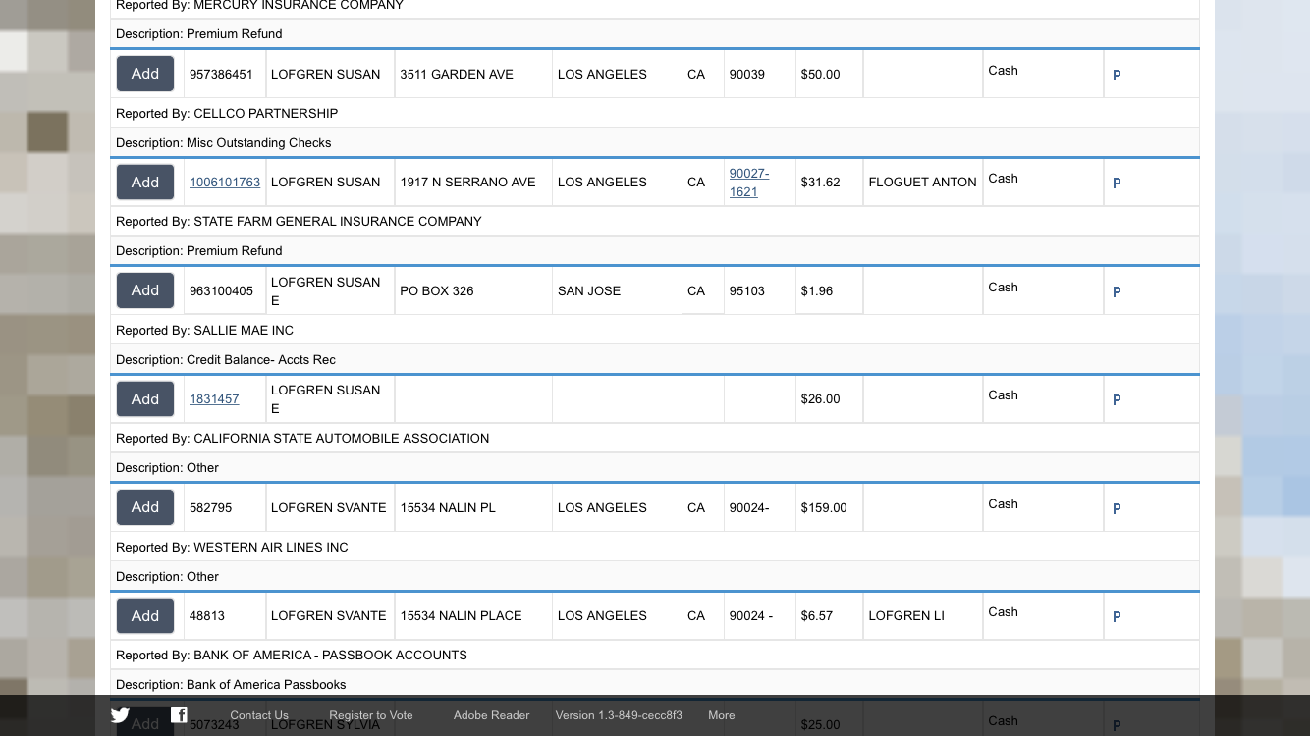Click the $159.00 amount cell
The image size is (1310, 736).
click(x=829, y=508)
